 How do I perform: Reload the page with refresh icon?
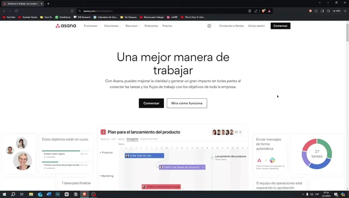coord(16,11)
